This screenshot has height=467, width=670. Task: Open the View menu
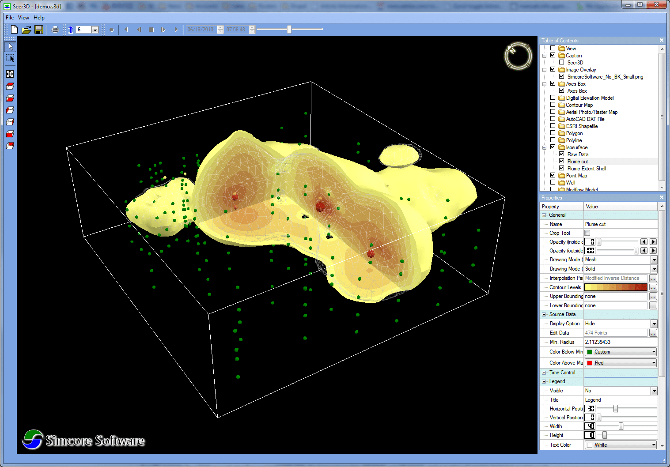[x=23, y=18]
